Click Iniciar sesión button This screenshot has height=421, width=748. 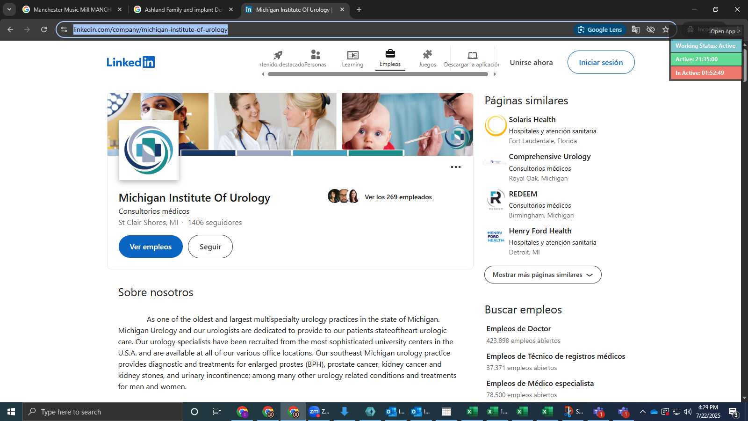pos(601,62)
